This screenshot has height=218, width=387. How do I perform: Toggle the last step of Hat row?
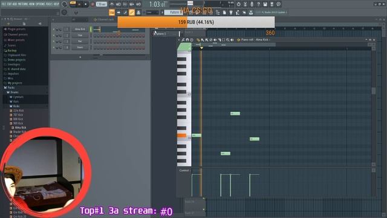point(143,41)
